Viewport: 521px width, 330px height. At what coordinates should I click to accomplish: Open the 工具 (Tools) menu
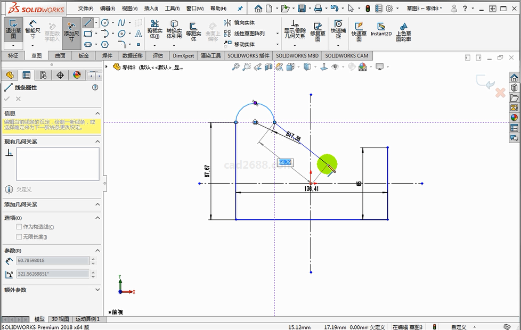(x=172, y=9)
